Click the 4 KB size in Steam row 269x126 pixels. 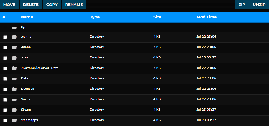pos(157,110)
